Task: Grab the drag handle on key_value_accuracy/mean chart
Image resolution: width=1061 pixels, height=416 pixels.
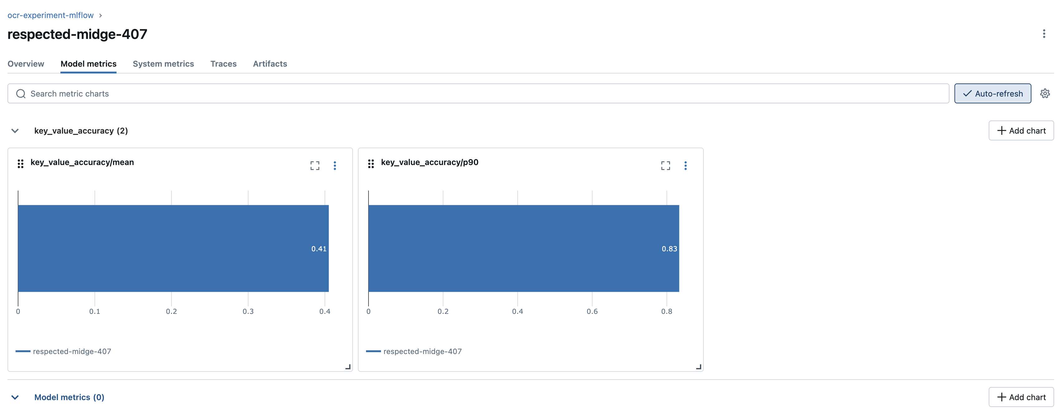Action: click(21, 163)
